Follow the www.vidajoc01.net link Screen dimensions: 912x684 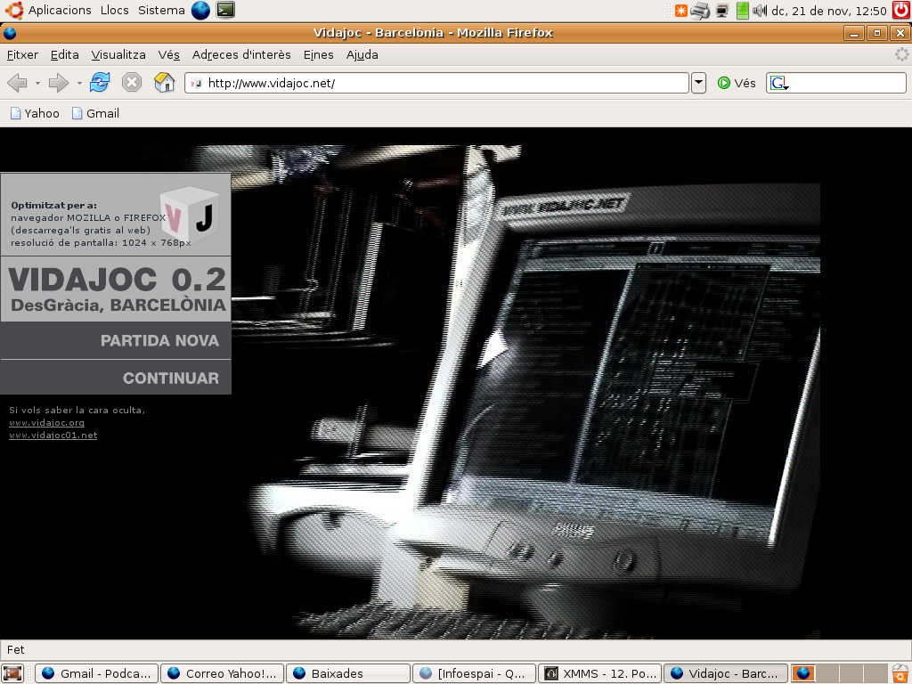53,436
